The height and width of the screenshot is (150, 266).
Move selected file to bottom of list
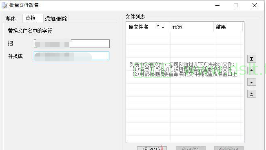(252, 94)
